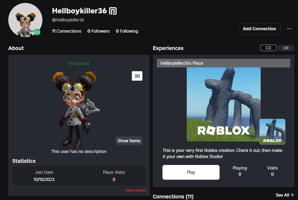Click the Join Date value 10/10/2023

44,179
